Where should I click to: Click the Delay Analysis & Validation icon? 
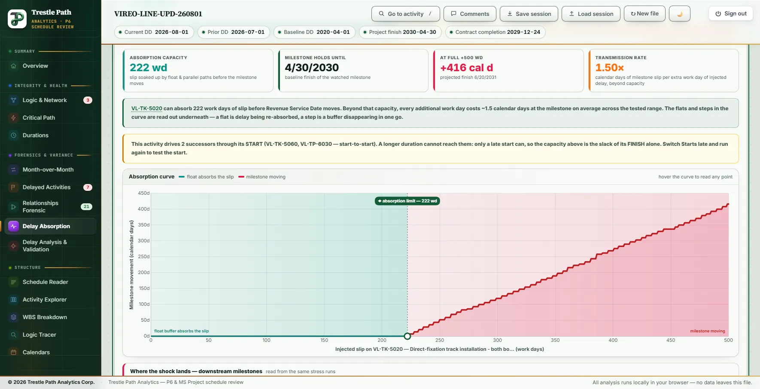(13, 246)
